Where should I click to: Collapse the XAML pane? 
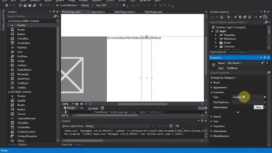[x=206, y=108]
